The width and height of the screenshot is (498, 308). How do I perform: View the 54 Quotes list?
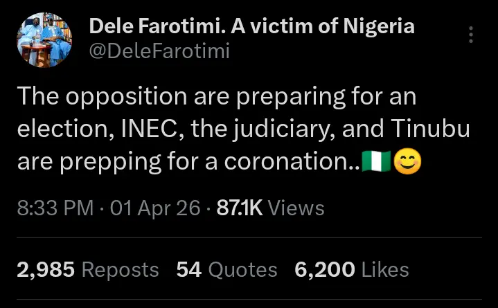[227, 269]
